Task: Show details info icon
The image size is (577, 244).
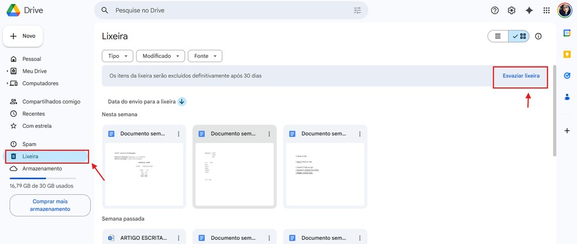Action: 538,36
